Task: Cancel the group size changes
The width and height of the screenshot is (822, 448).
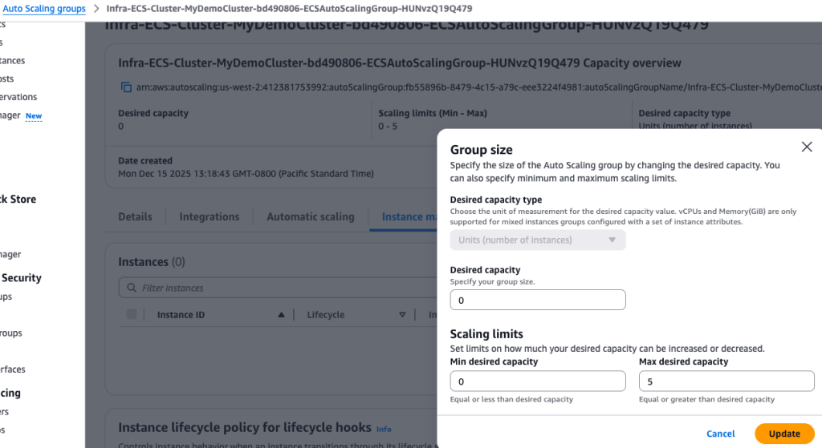Action: [x=720, y=434]
